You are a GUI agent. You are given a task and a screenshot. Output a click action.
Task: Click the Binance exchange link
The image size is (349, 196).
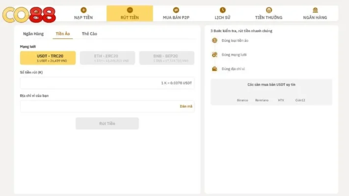(x=242, y=100)
